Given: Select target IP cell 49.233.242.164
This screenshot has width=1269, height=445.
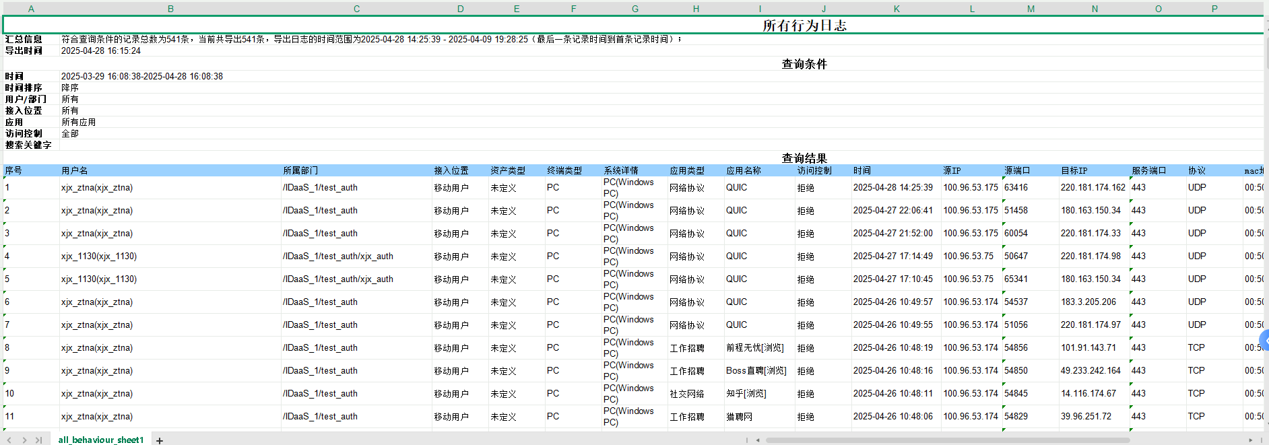Looking at the screenshot, I should click(x=1091, y=371).
